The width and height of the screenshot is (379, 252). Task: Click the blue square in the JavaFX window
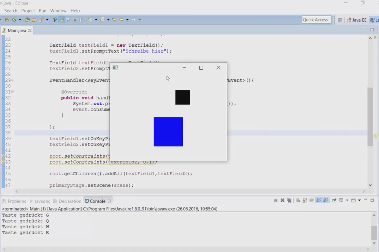click(x=168, y=132)
